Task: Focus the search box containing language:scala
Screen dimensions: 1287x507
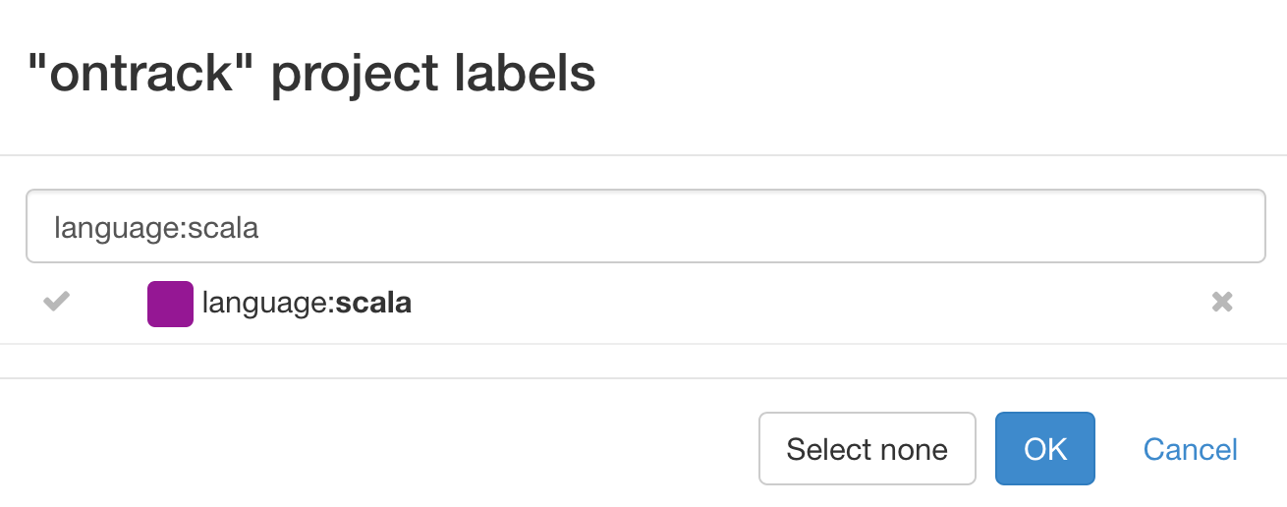Action: [x=644, y=227]
